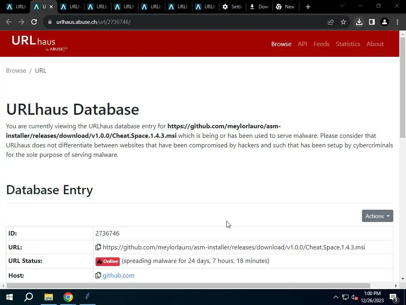The width and height of the screenshot is (406, 305).
Task: Click the browser forward arrow
Action: click(21, 22)
